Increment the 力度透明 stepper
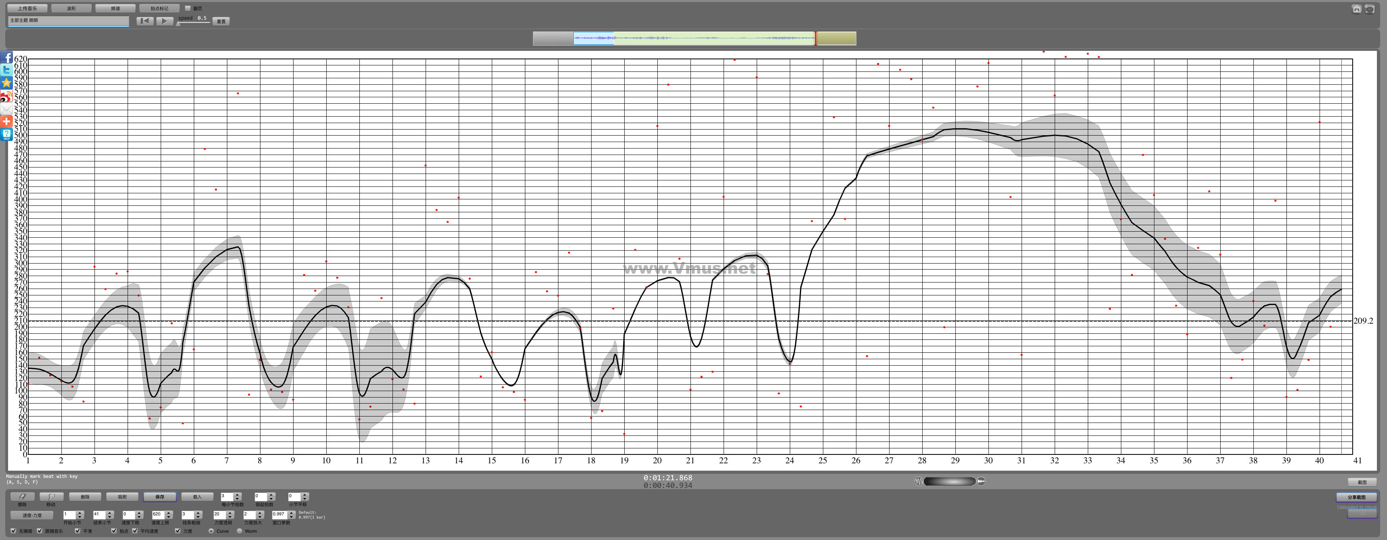The image size is (1387, 540). [230, 513]
